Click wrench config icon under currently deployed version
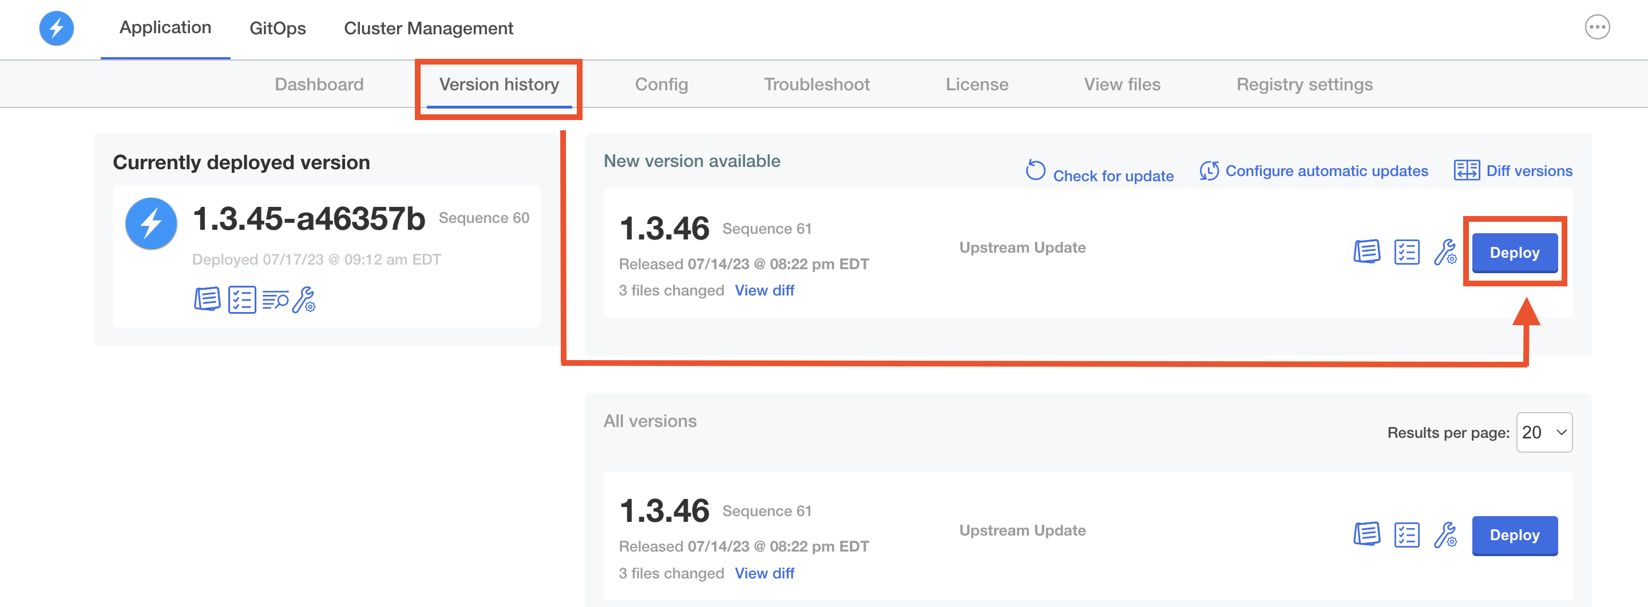Image resolution: width=1648 pixels, height=607 pixels. (x=304, y=299)
